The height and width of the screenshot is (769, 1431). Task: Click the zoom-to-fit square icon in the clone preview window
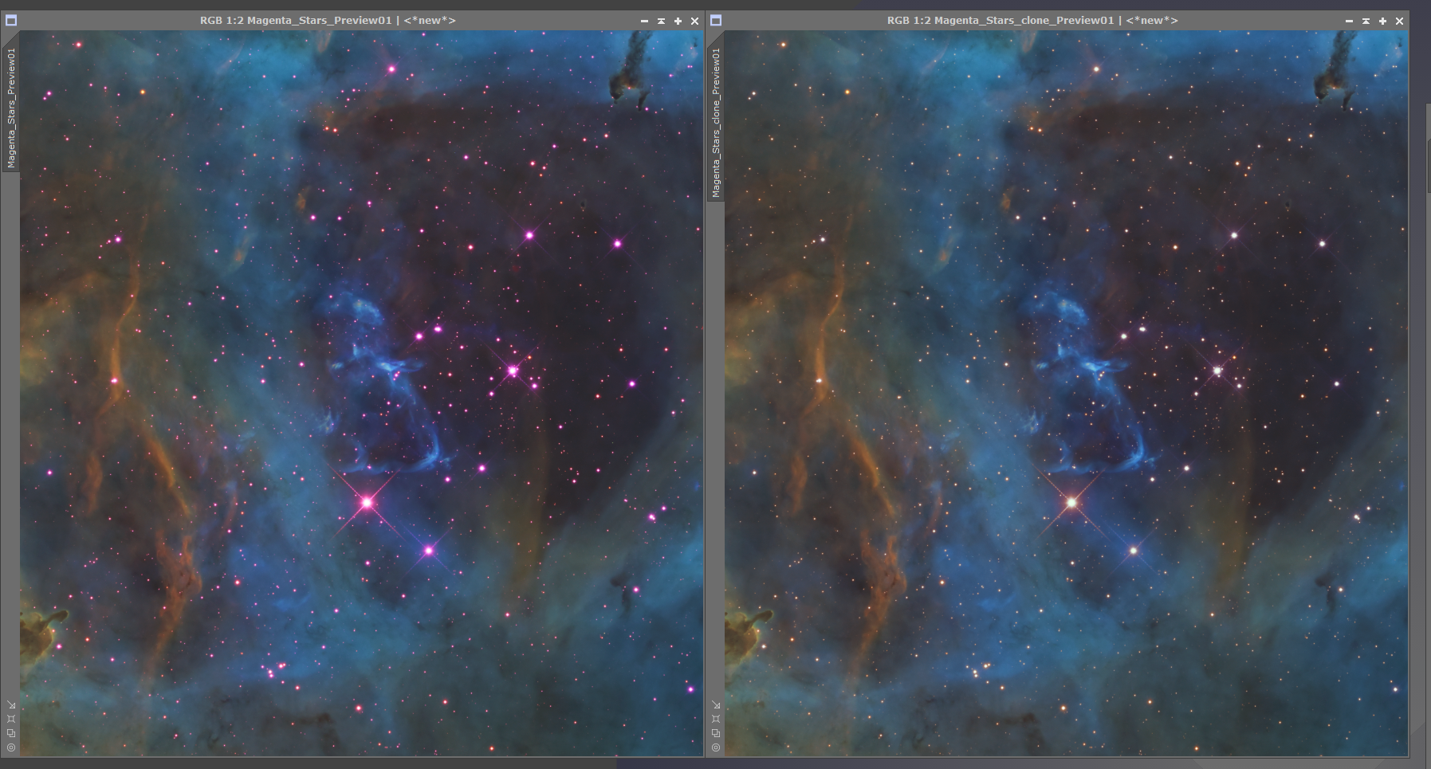click(716, 719)
